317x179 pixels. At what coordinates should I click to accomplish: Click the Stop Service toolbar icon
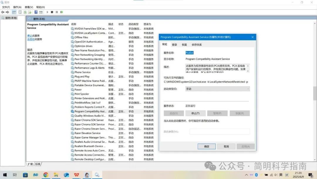point(52,12)
